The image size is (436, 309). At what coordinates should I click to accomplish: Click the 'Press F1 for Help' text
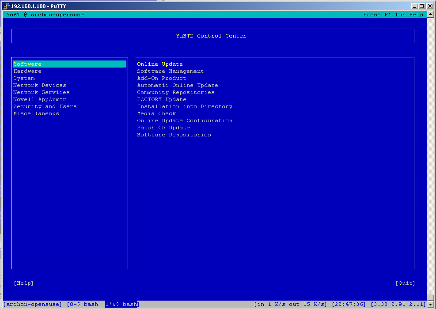[x=393, y=15]
